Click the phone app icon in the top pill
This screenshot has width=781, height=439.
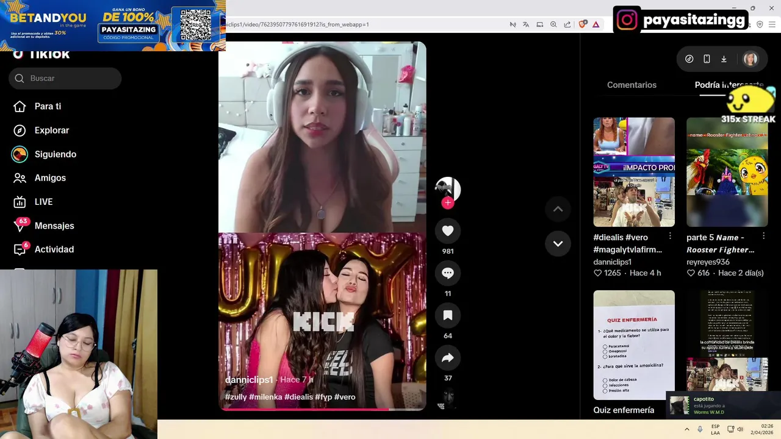click(707, 59)
